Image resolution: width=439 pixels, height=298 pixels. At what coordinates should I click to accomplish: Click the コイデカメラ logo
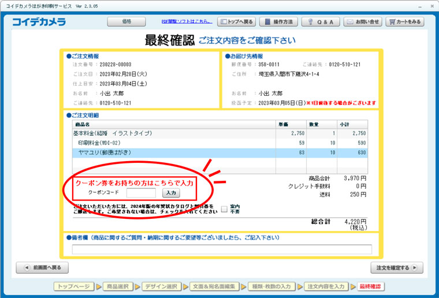click(x=39, y=22)
